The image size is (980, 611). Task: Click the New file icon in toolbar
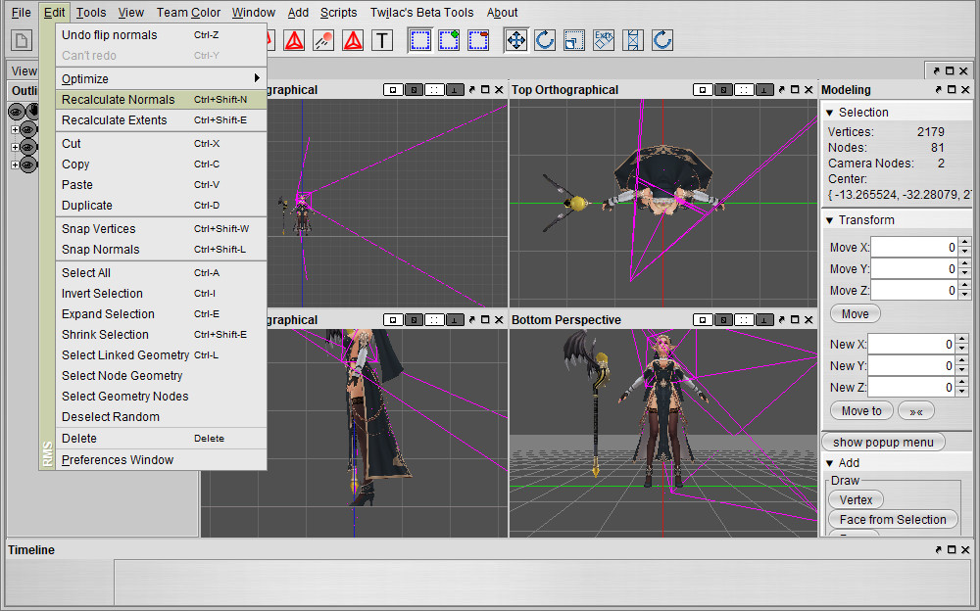(x=22, y=40)
